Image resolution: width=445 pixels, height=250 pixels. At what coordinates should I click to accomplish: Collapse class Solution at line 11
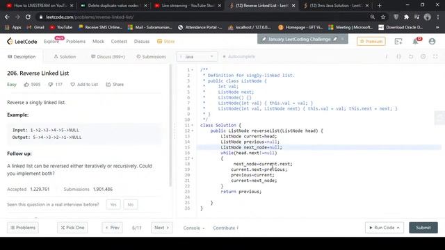coord(192,125)
